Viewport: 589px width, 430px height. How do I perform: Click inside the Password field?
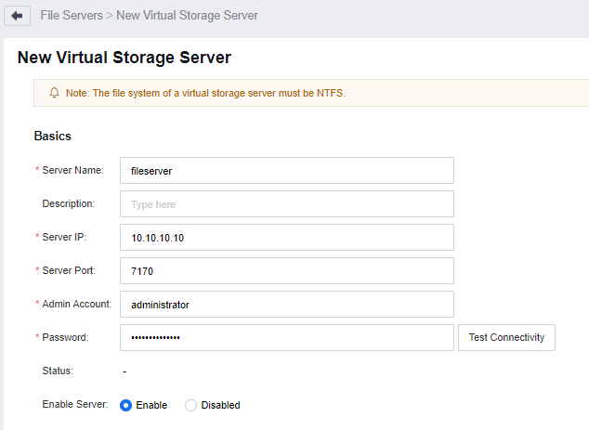[286, 338]
